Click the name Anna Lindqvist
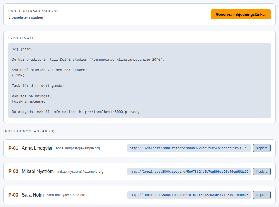 point(37,148)
